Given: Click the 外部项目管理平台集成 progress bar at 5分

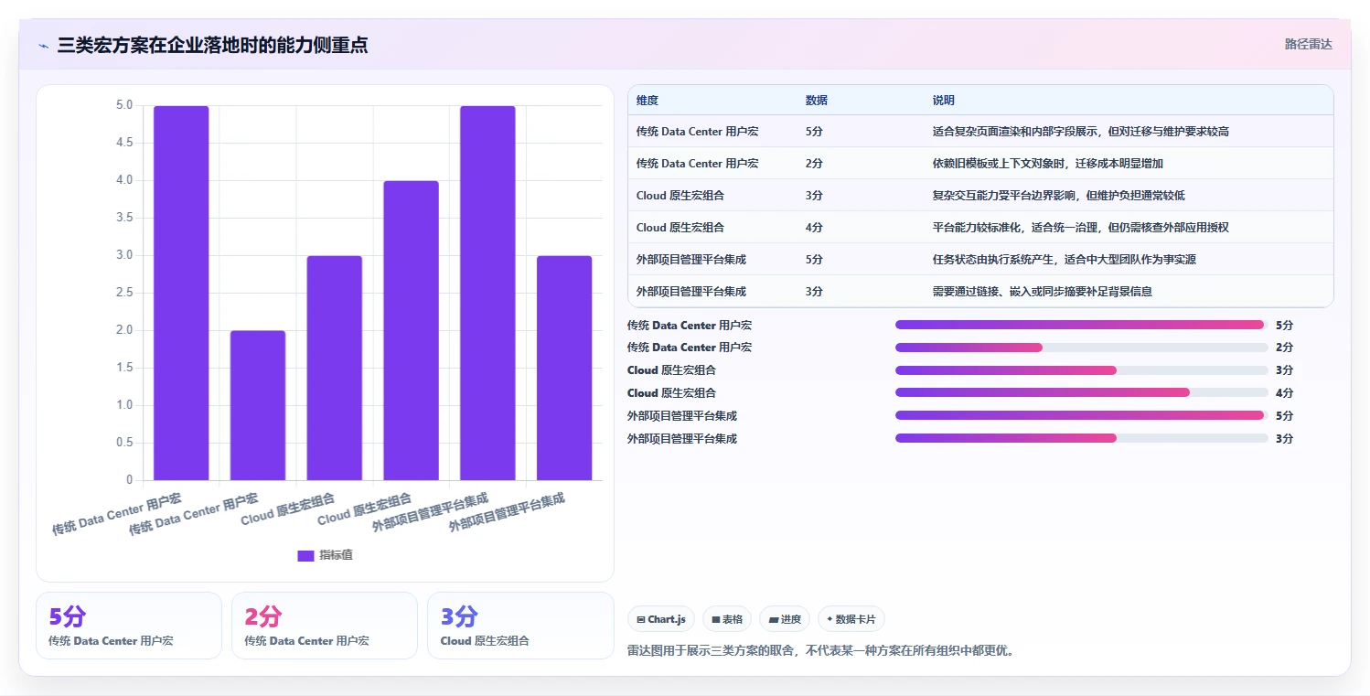Looking at the screenshot, I should point(1082,415).
